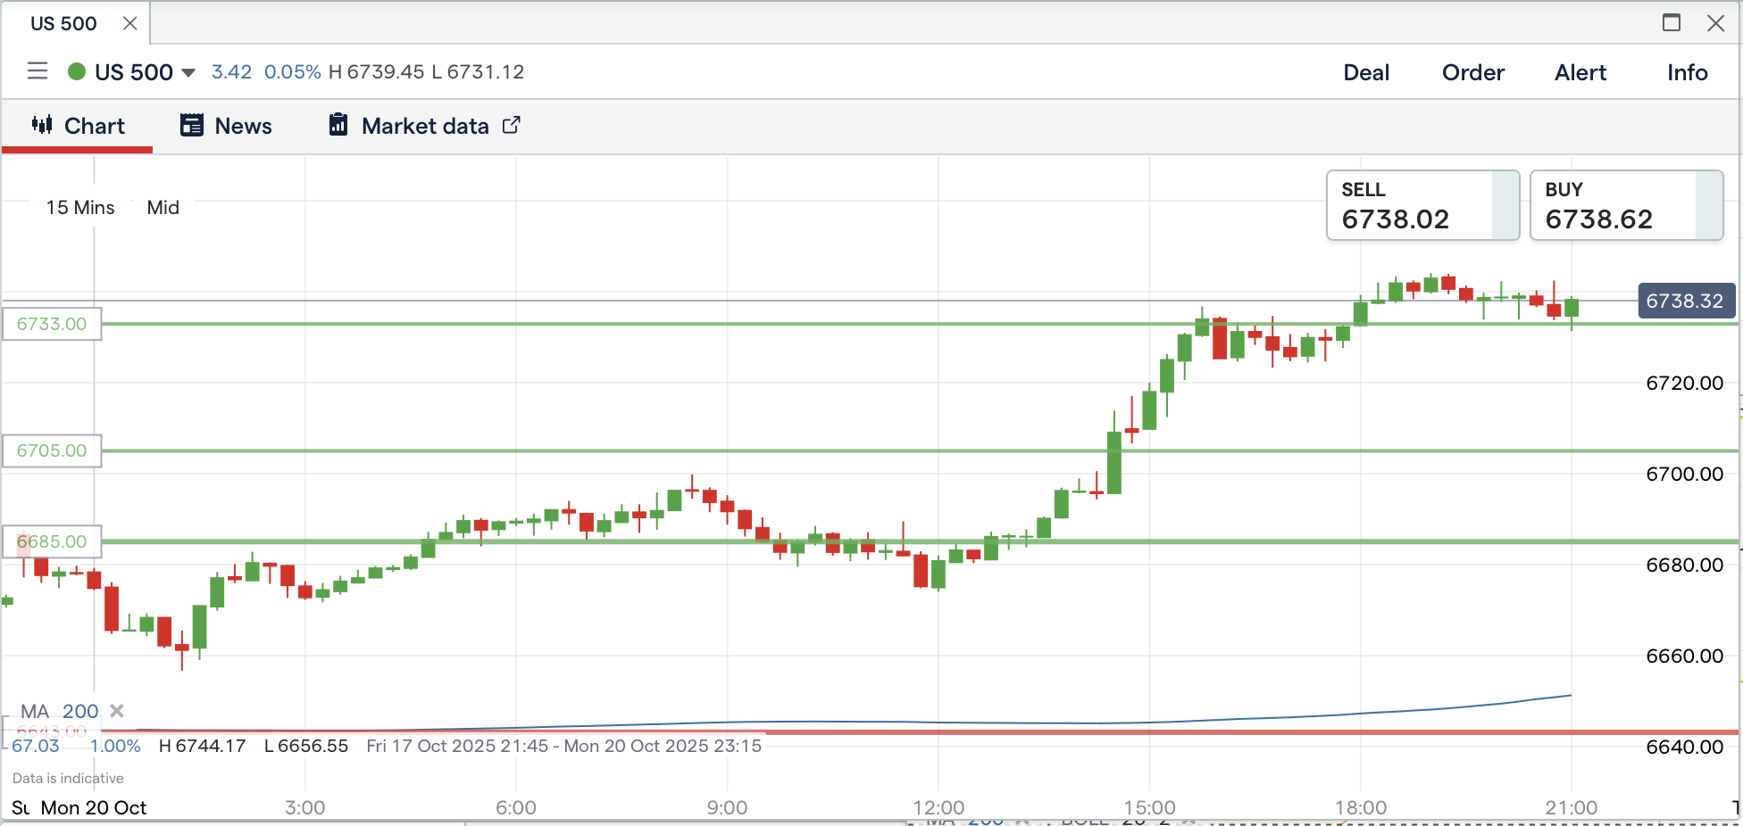Open the hamburger menu icon
The image size is (1743, 826).
pos(38,71)
